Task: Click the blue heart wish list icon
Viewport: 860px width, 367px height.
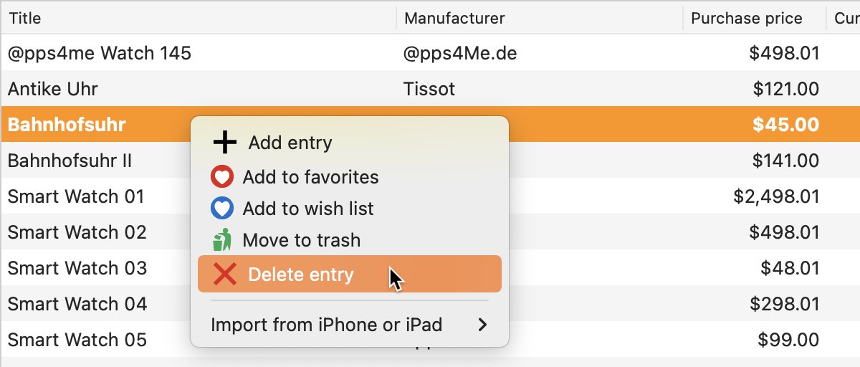Action: [222, 209]
